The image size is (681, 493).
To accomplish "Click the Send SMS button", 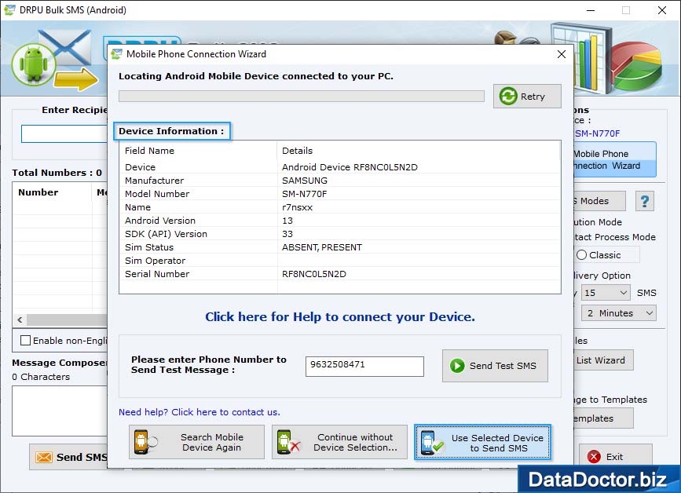I will coord(68,458).
